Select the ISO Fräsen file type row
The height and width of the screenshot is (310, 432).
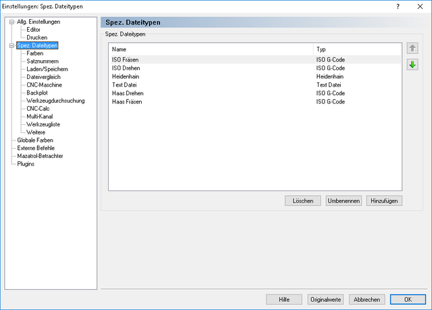(x=255, y=59)
